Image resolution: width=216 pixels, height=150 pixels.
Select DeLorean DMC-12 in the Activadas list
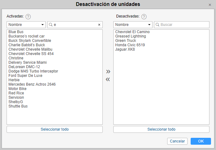coord(24,67)
